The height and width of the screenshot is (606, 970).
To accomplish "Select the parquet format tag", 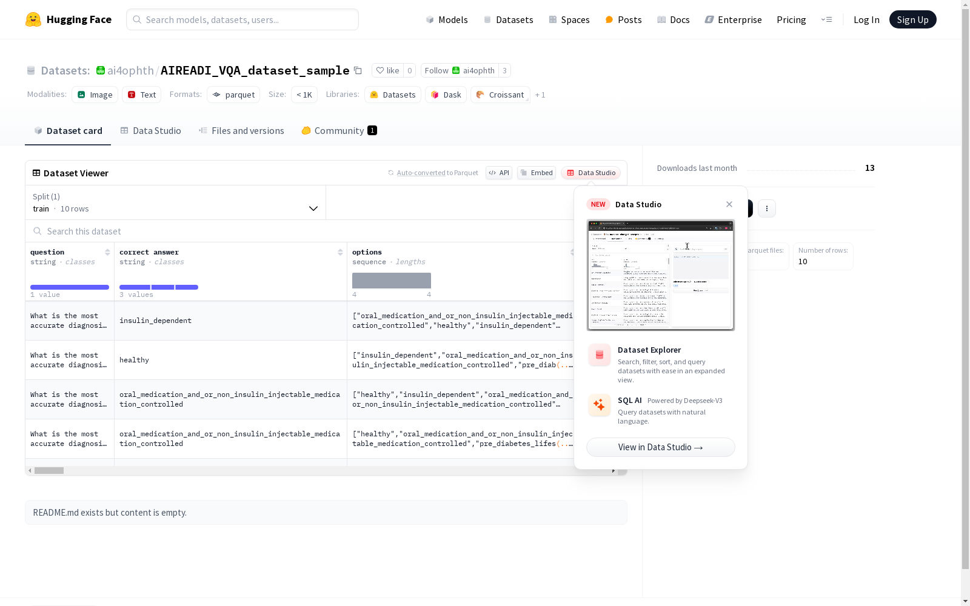I will pos(233,95).
